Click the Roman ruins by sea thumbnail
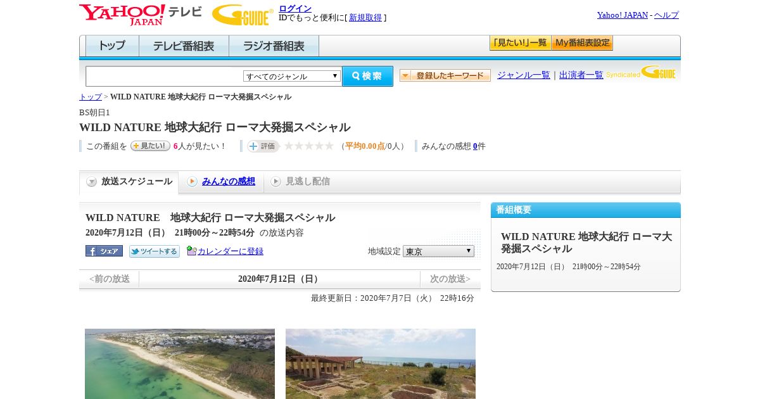This screenshot has width=760, height=399. [381, 364]
